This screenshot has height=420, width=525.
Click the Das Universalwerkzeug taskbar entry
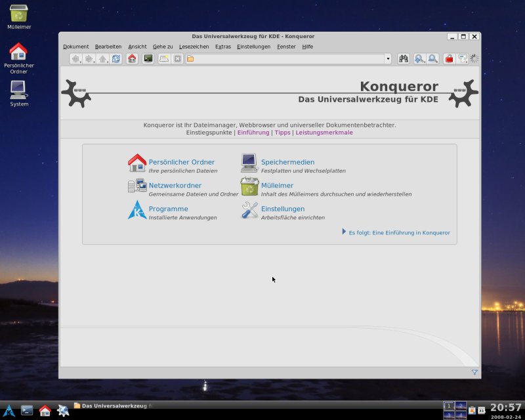tap(113, 406)
